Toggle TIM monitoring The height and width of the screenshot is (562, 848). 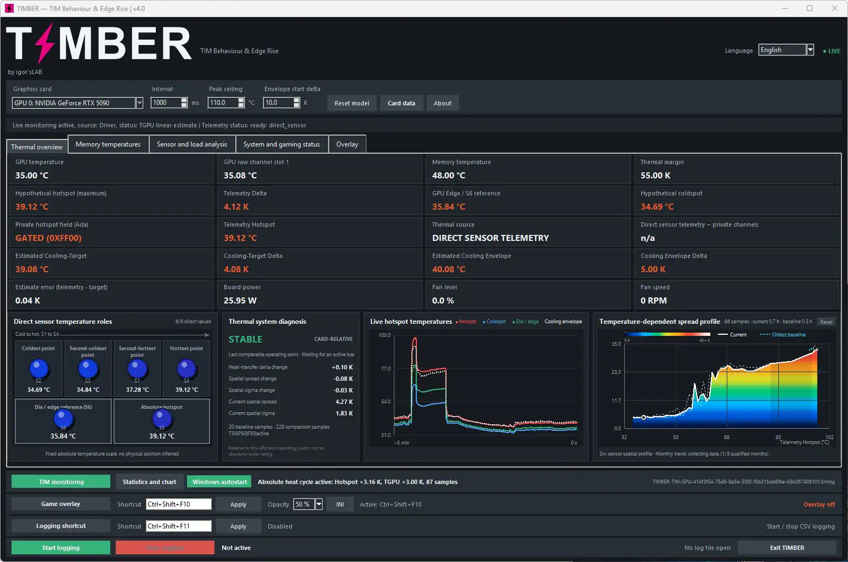point(61,482)
